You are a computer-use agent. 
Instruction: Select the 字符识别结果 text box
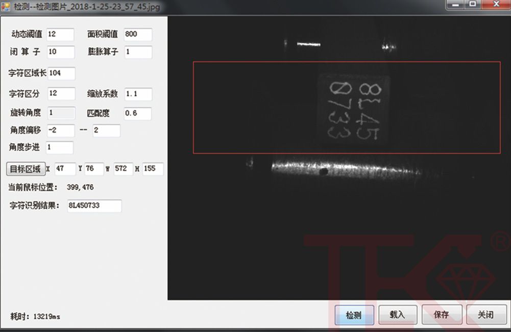(x=94, y=206)
